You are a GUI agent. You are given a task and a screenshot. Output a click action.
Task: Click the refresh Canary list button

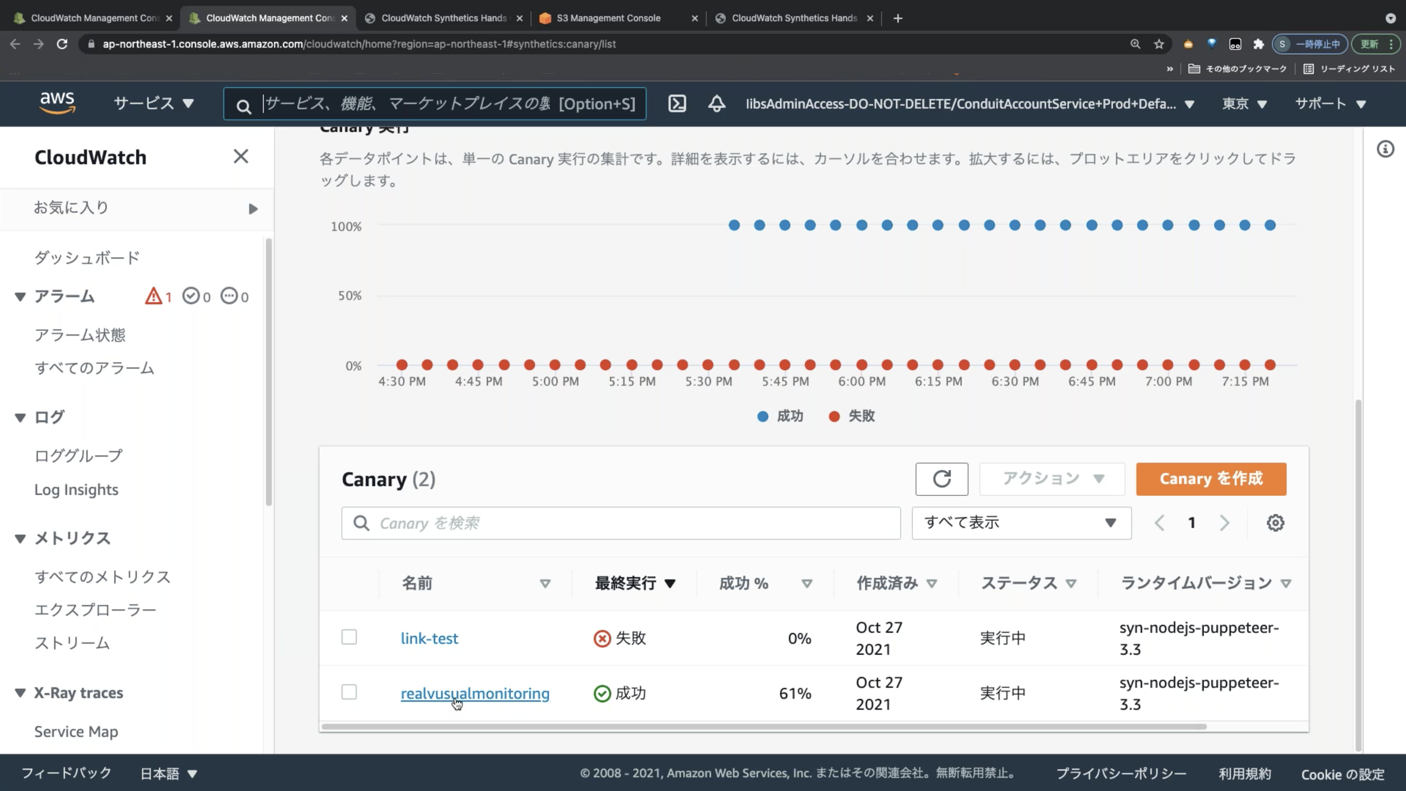[942, 479]
